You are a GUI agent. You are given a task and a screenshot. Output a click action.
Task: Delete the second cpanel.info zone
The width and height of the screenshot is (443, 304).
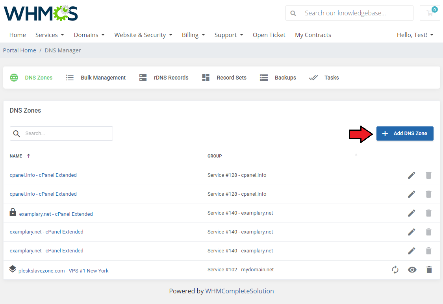(x=428, y=194)
